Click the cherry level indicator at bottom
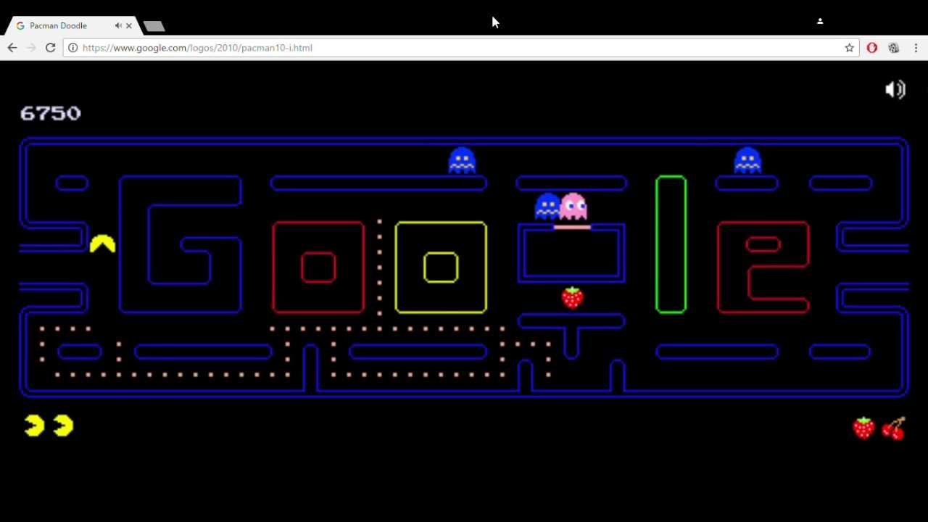The width and height of the screenshot is (928, 522). pyautogui.click(x=894, y=428)
